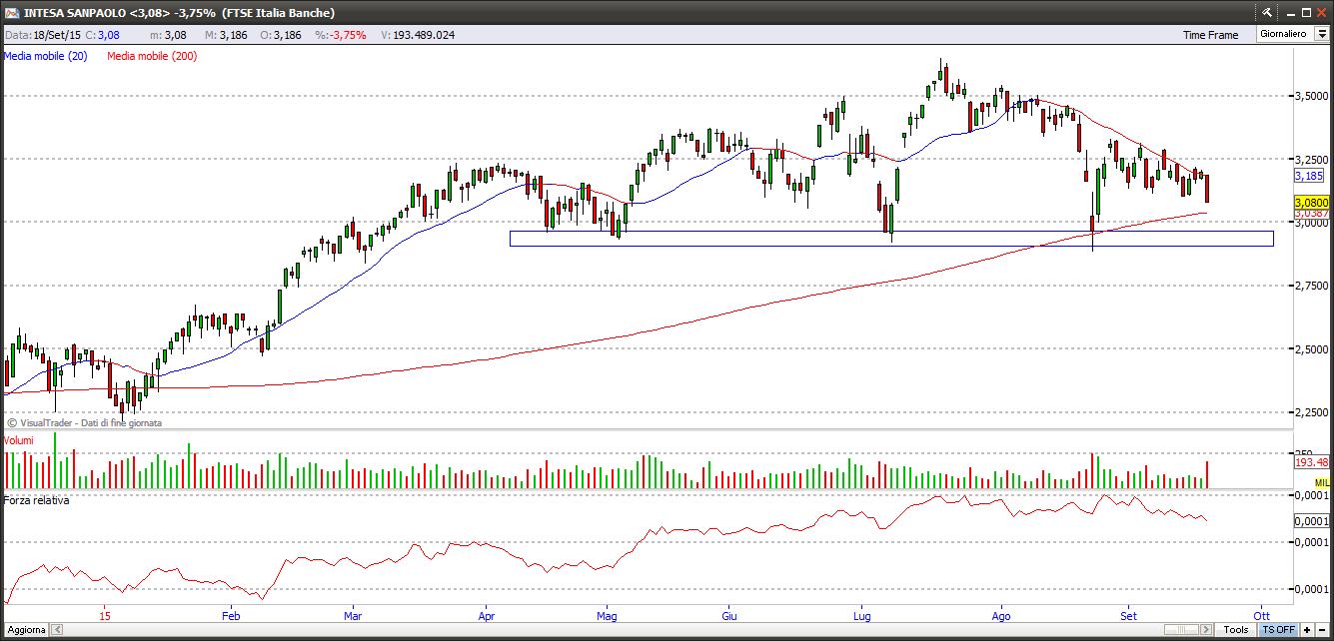Screen dimensions: 1334x641
Task: Click the pin/tool icon in title bar
Action: click(1266, 12)
